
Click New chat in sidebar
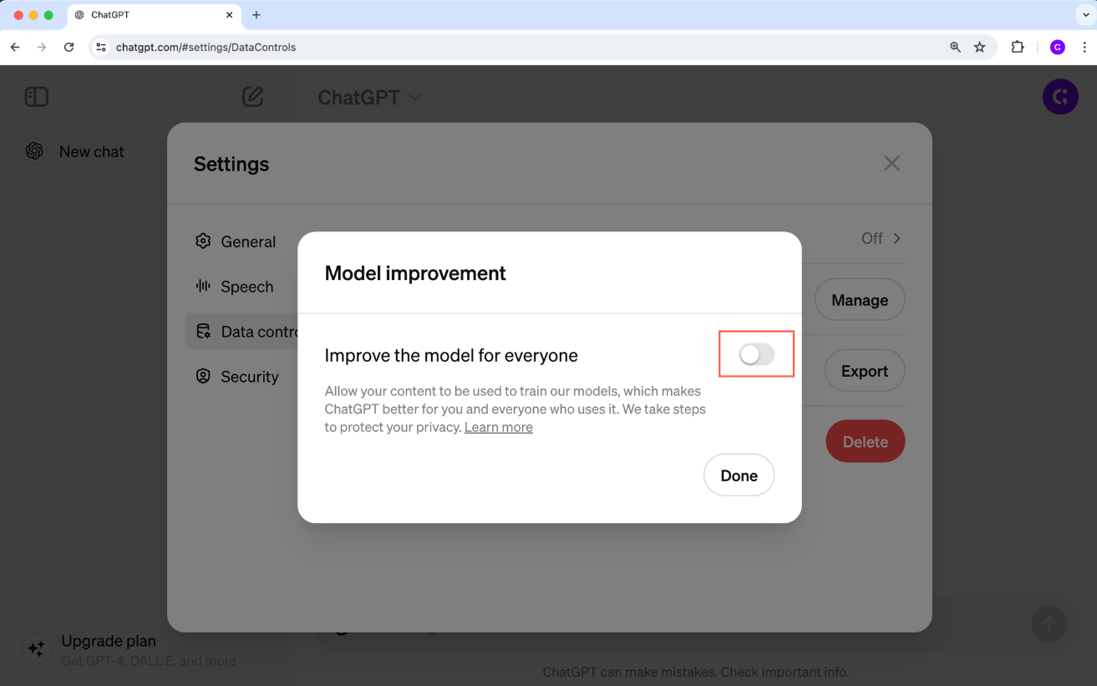(91, 151)
